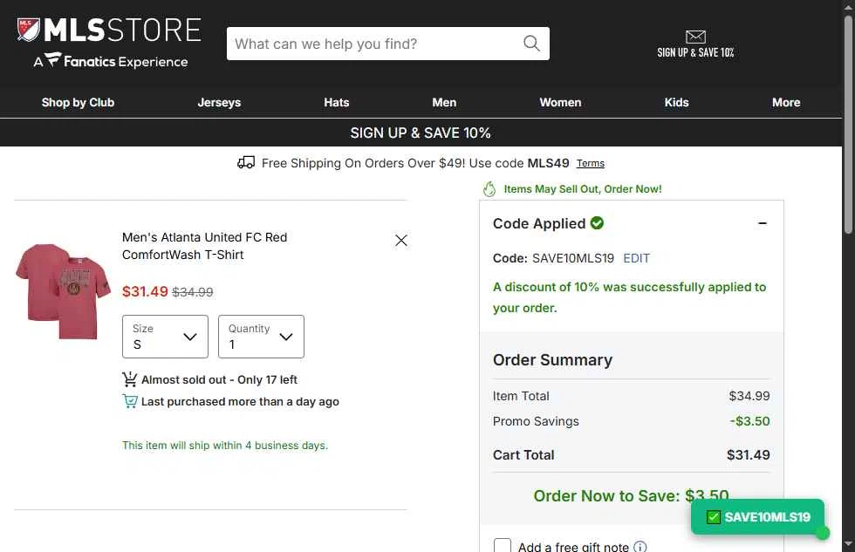Open the Hats menu
Screen dimensions: 855x552
[337, 102]
